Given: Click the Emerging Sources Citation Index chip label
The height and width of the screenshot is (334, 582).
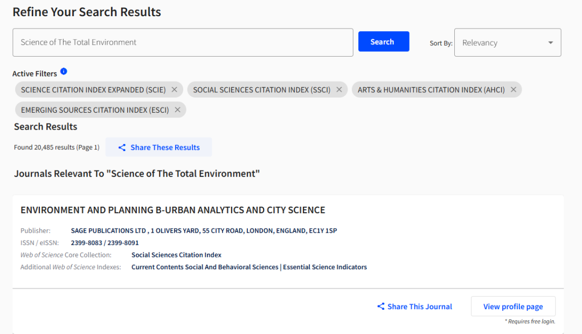Looking at the screenshot, I should 95,110.
